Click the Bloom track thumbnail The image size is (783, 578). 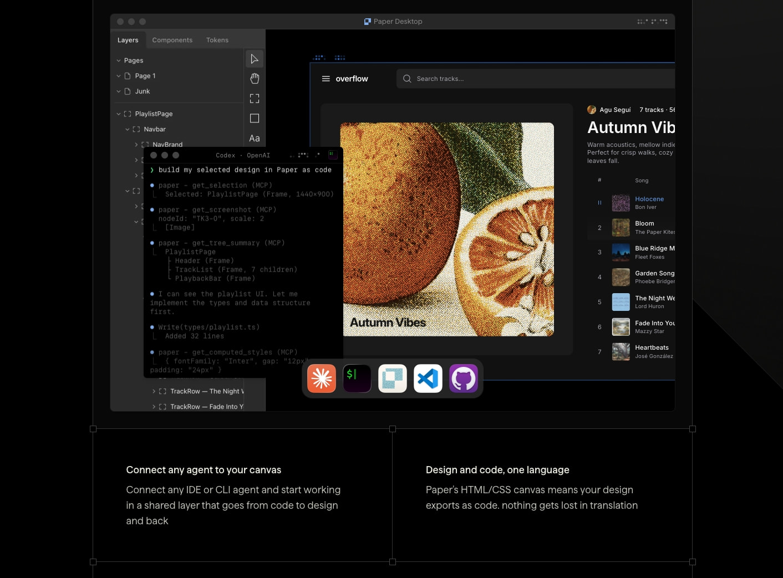[621, 228]
